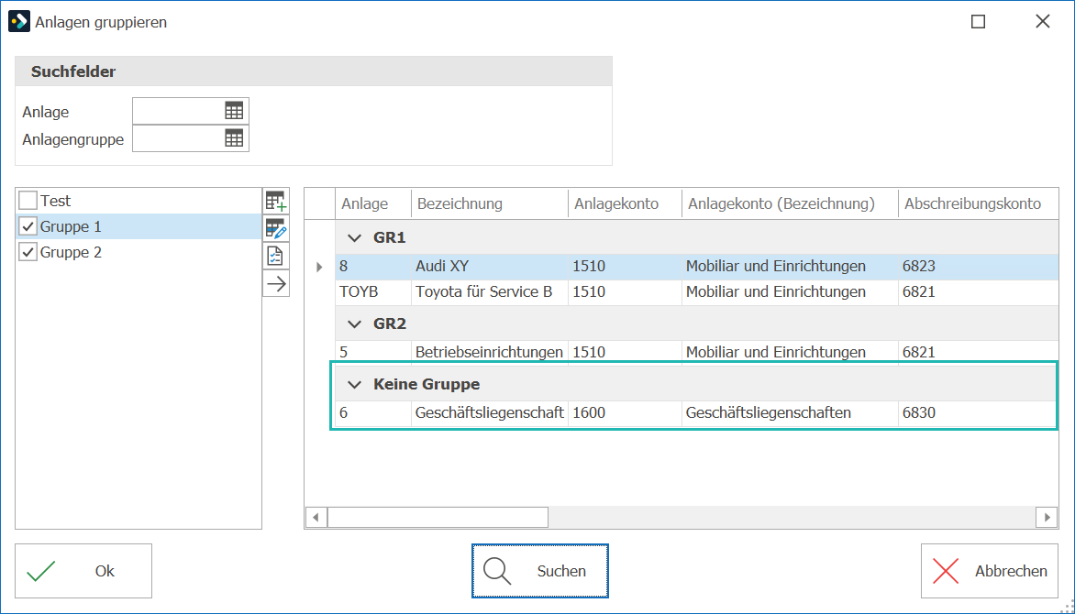Image resolution: width=1075 pixels, height=614 pixels.
Task: Click the horizontal scrollbar left arrow
Action: pyautogui.click(x=316, y=518)
